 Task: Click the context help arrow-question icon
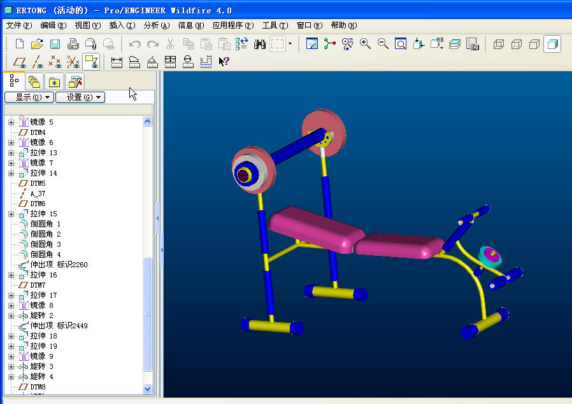pyautogui.click(x=224, y=61)
